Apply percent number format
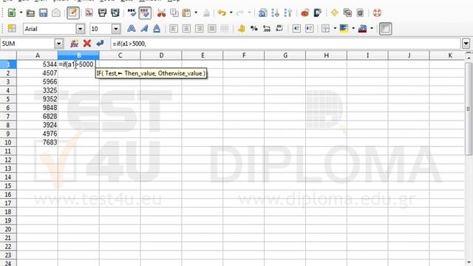 pyautogui.click(x=254, y=29)
